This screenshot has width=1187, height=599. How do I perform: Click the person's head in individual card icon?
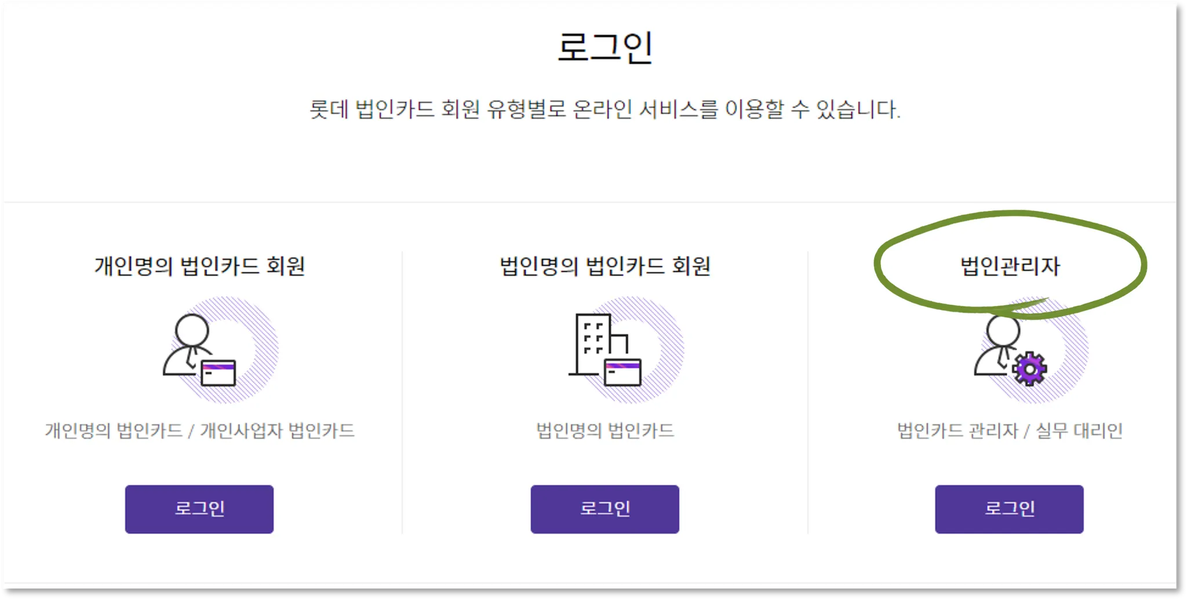click(192, 330)
